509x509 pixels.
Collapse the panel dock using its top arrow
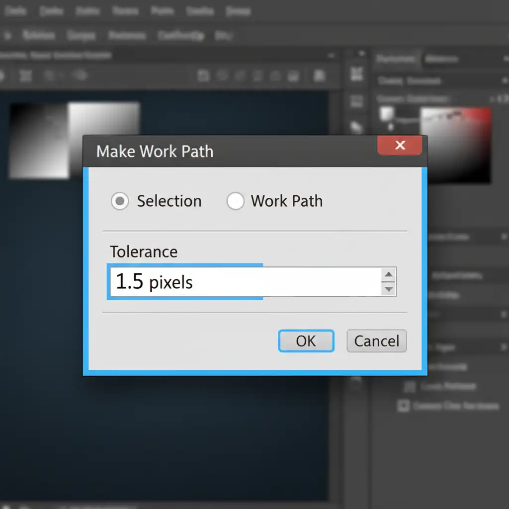[x=361, y=53]
